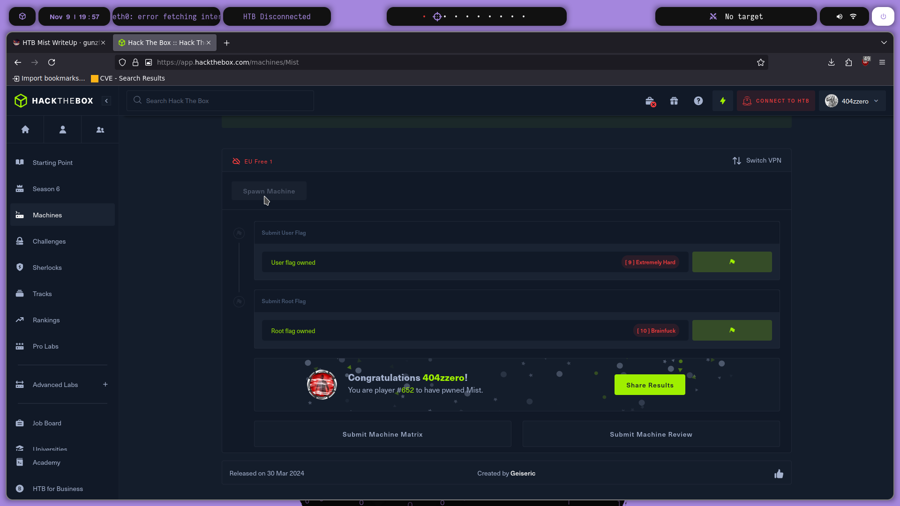This screenshot has height=506, width=900.
Task: Open creator Geiseric profile link
Action: 523,473
